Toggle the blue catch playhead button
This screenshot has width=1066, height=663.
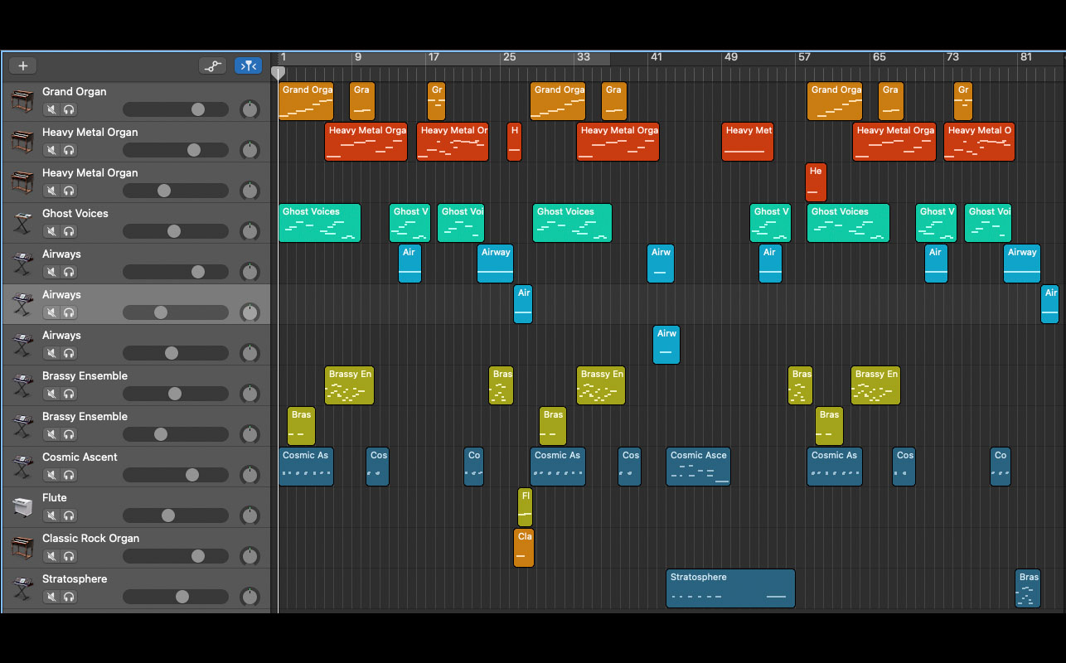pos(248,66)
